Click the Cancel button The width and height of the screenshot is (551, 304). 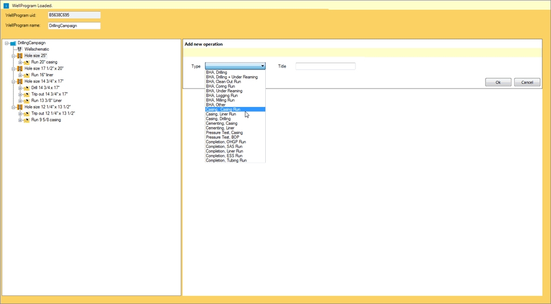(527, 82)
